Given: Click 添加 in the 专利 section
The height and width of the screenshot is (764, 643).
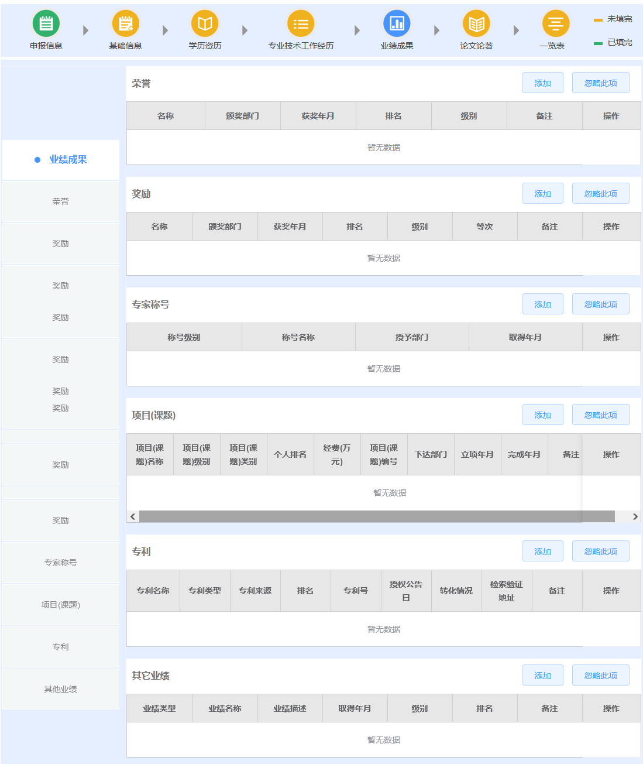Looking at the screenshot, I should click(x=542, y=551).
